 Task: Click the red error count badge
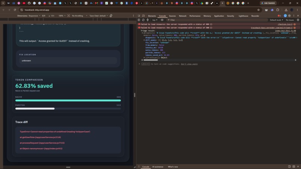pos(279,16)
